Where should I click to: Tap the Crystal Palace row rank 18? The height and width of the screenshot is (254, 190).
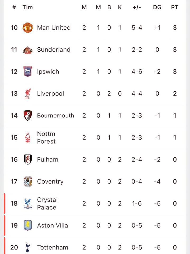[x=14, y=203]
